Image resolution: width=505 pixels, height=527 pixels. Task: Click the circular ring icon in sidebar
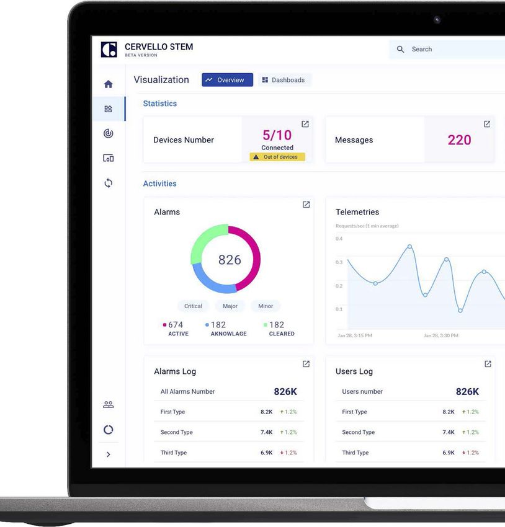[109, 430]
